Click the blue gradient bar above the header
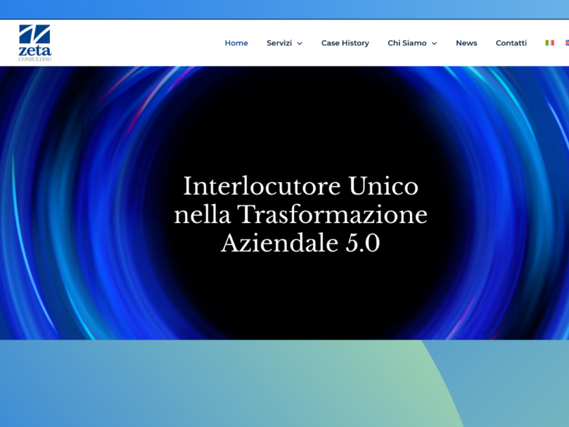Viewport: 569px width, 427px height. pyautogui.click(x=284, y=9)
